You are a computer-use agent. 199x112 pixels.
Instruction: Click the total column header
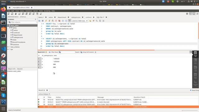(55, 55)
